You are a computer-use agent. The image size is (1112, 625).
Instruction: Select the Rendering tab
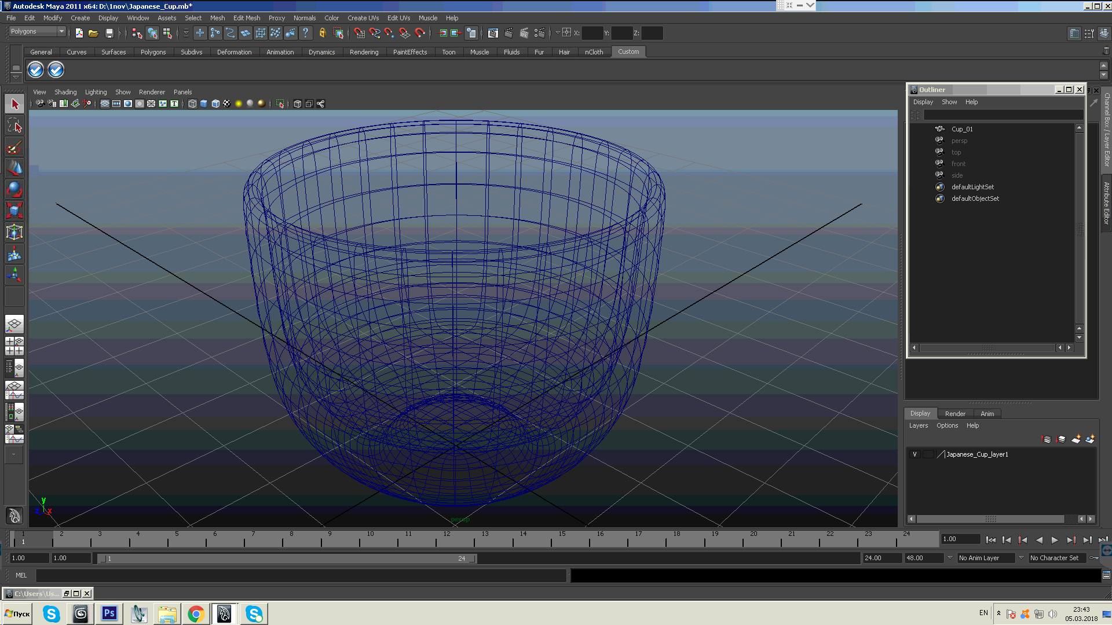364,51
